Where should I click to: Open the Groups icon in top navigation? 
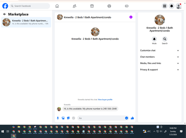[x=109, y=6]
